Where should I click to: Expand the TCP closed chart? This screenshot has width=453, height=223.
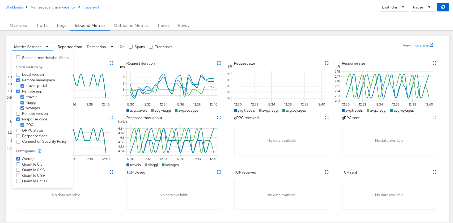click(219, 172)
